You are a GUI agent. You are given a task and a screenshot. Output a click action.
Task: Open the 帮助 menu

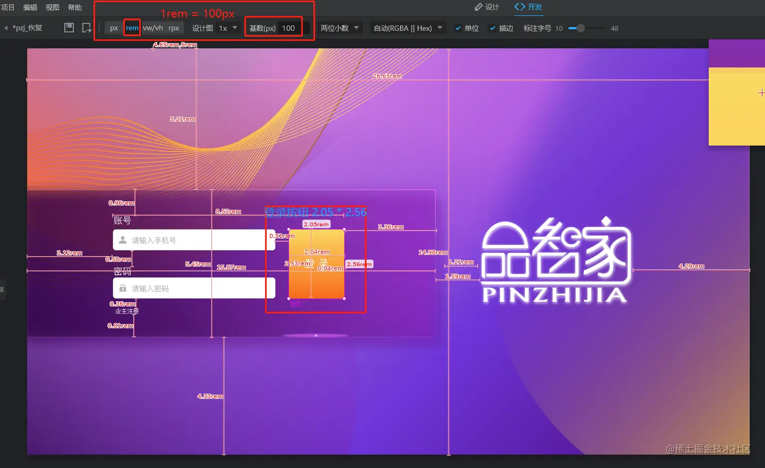pyautogui.click(x=75, y=7)
